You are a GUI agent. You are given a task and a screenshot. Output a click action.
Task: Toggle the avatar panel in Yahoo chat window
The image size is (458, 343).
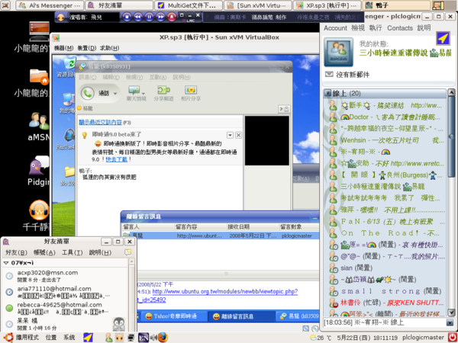(x=284, y=109)
